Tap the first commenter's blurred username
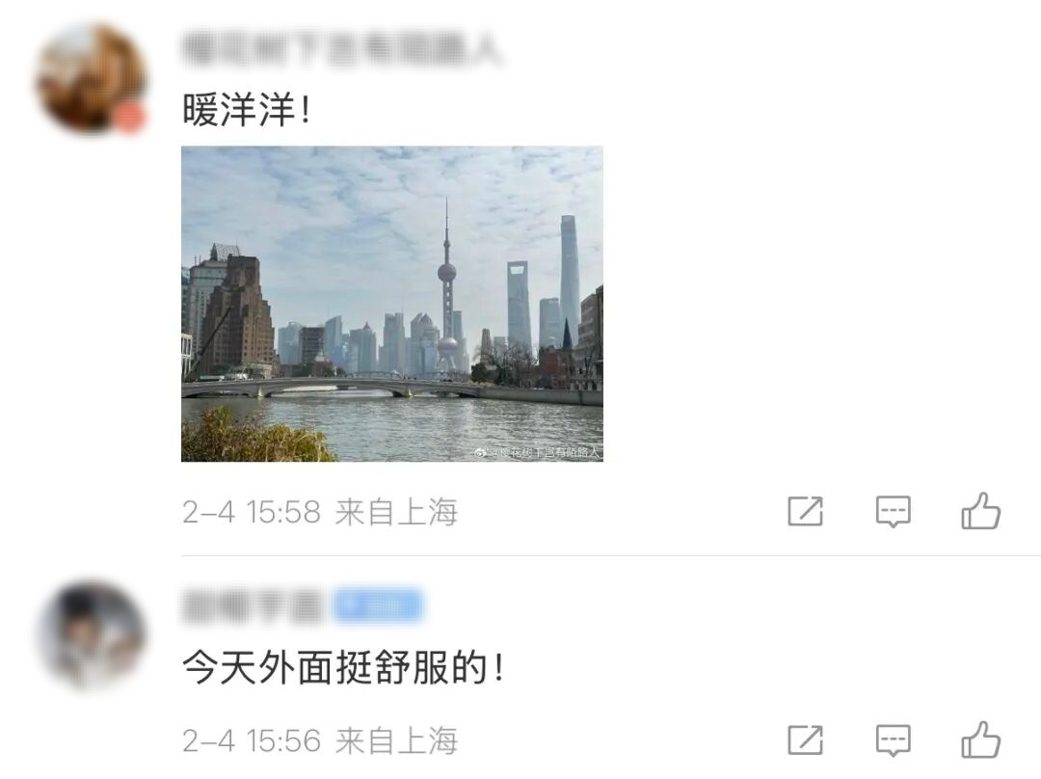 pyautogui.click(x=342, y=50)
